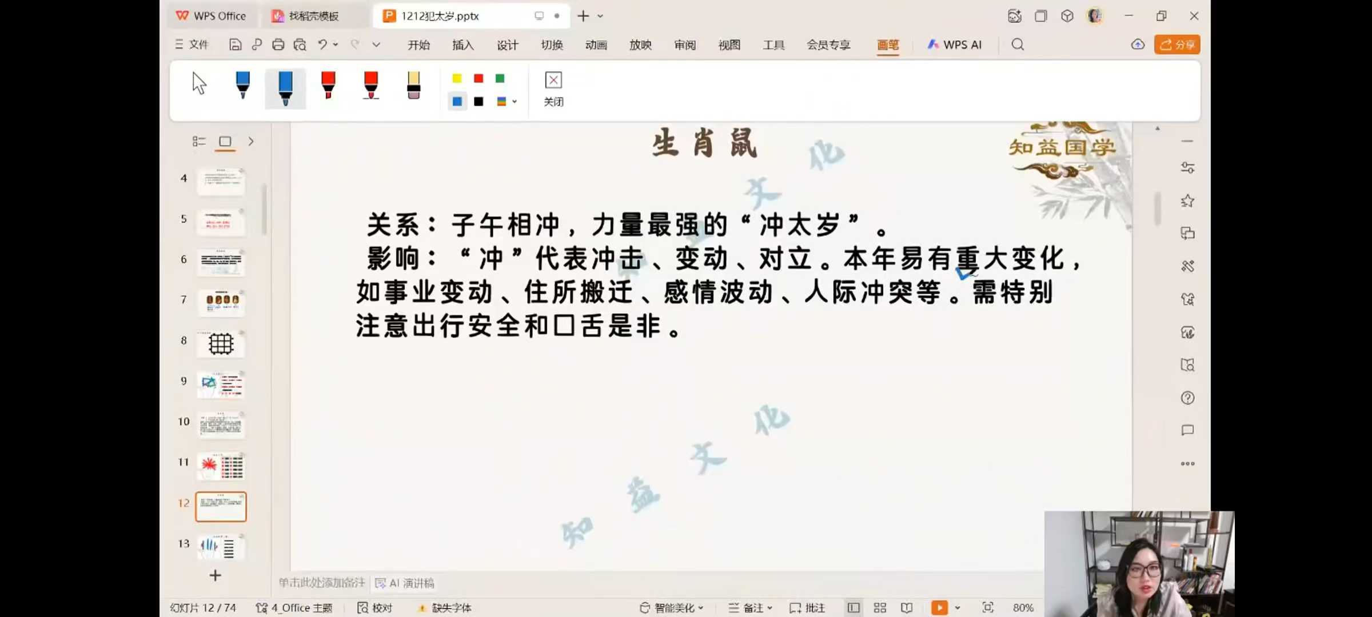The height and width of the screenshot is (617, 1372).
Task: Select the arrow cursor tool in pen ribbon
Action: tap(199, 83)
